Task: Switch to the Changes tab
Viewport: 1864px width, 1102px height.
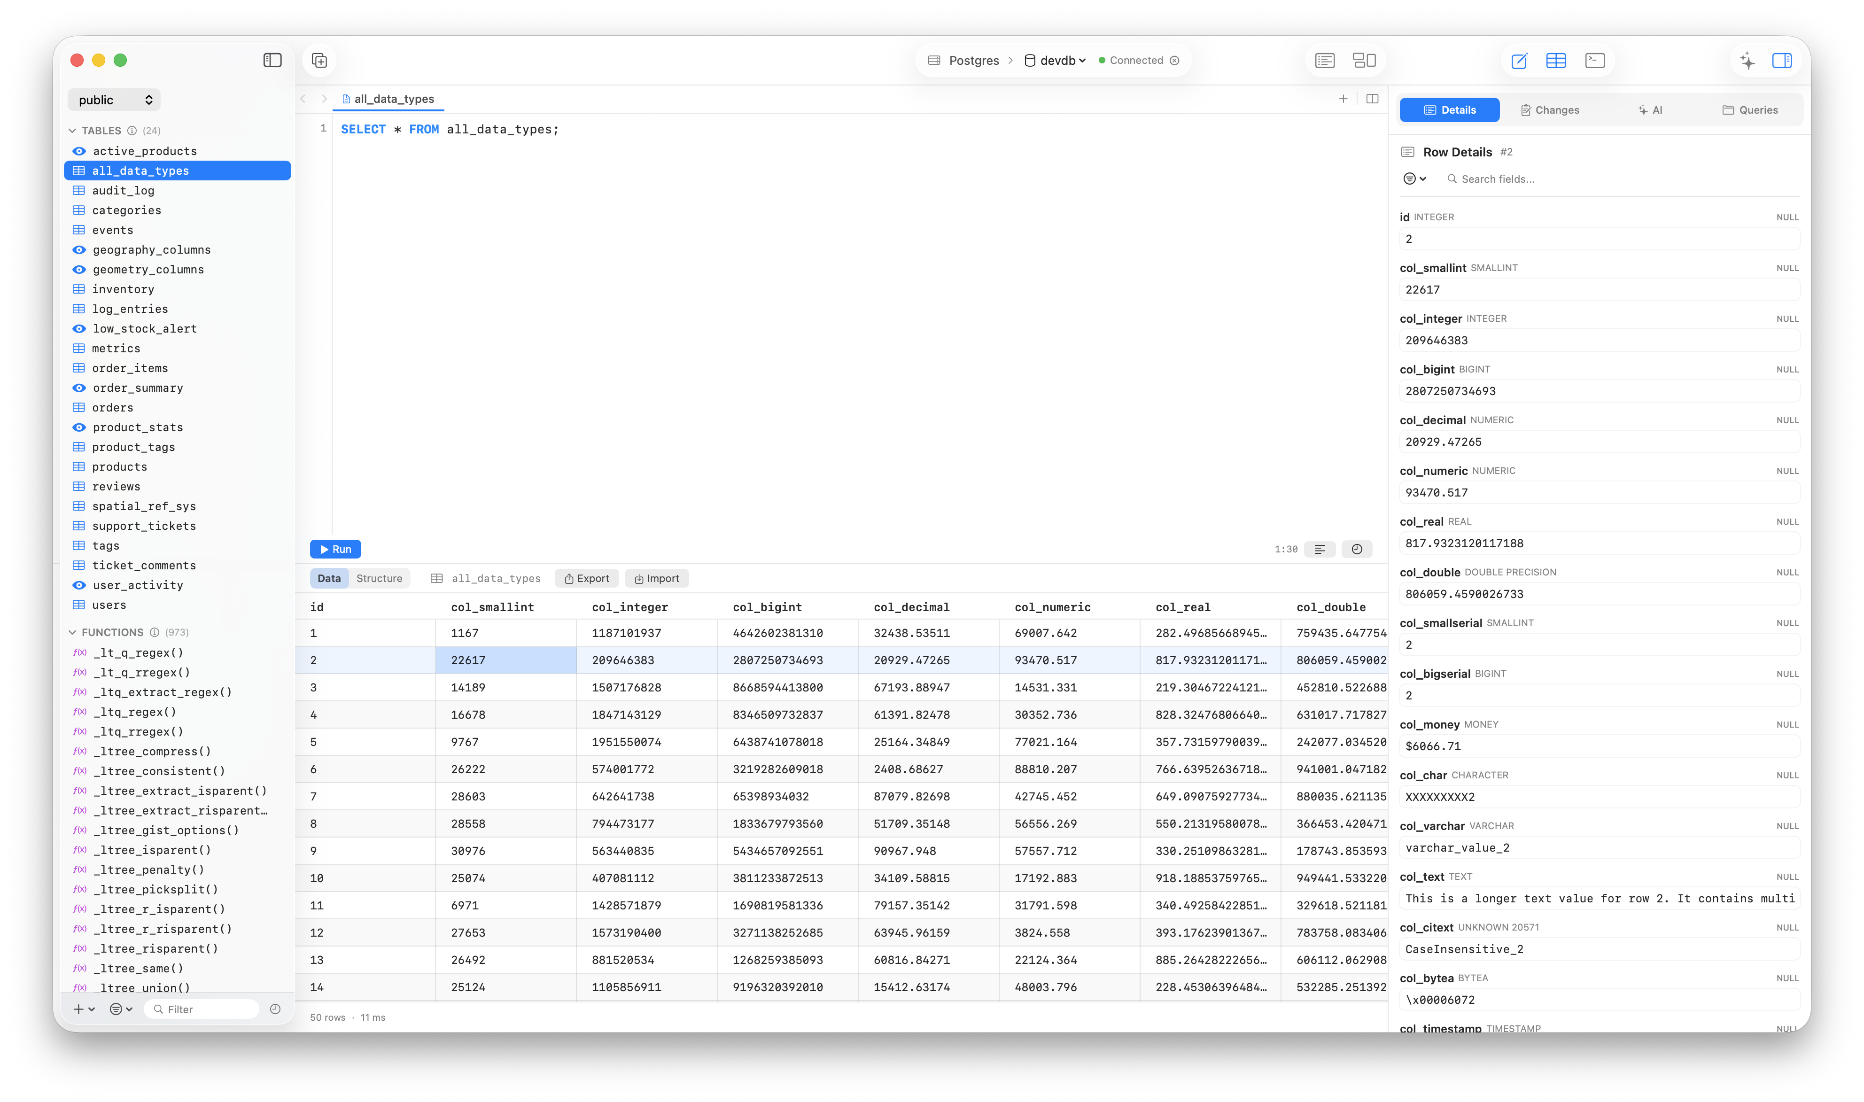Action: (1549, 109)
